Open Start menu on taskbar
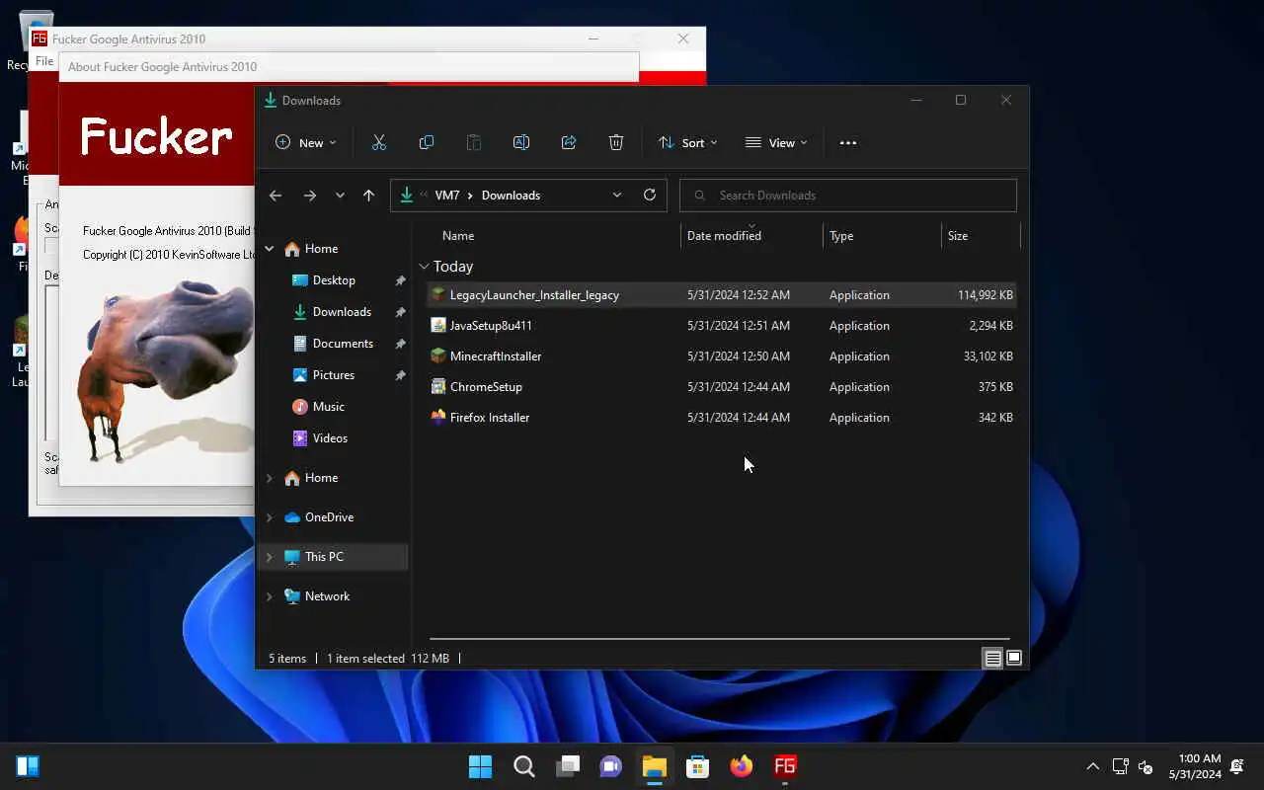Image resolution: width=1264 pixels, height=790 pixels. coord(480,766)
